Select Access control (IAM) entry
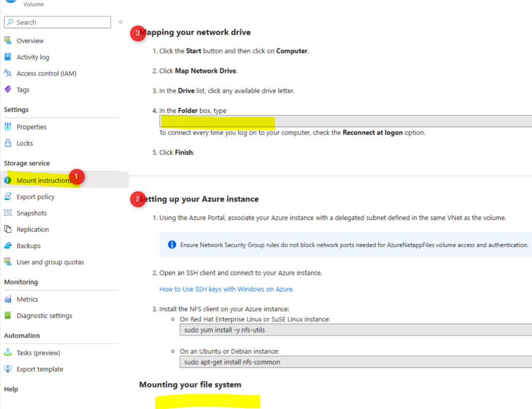The width and height of the screenshot is (532, 409). [46, 73]
